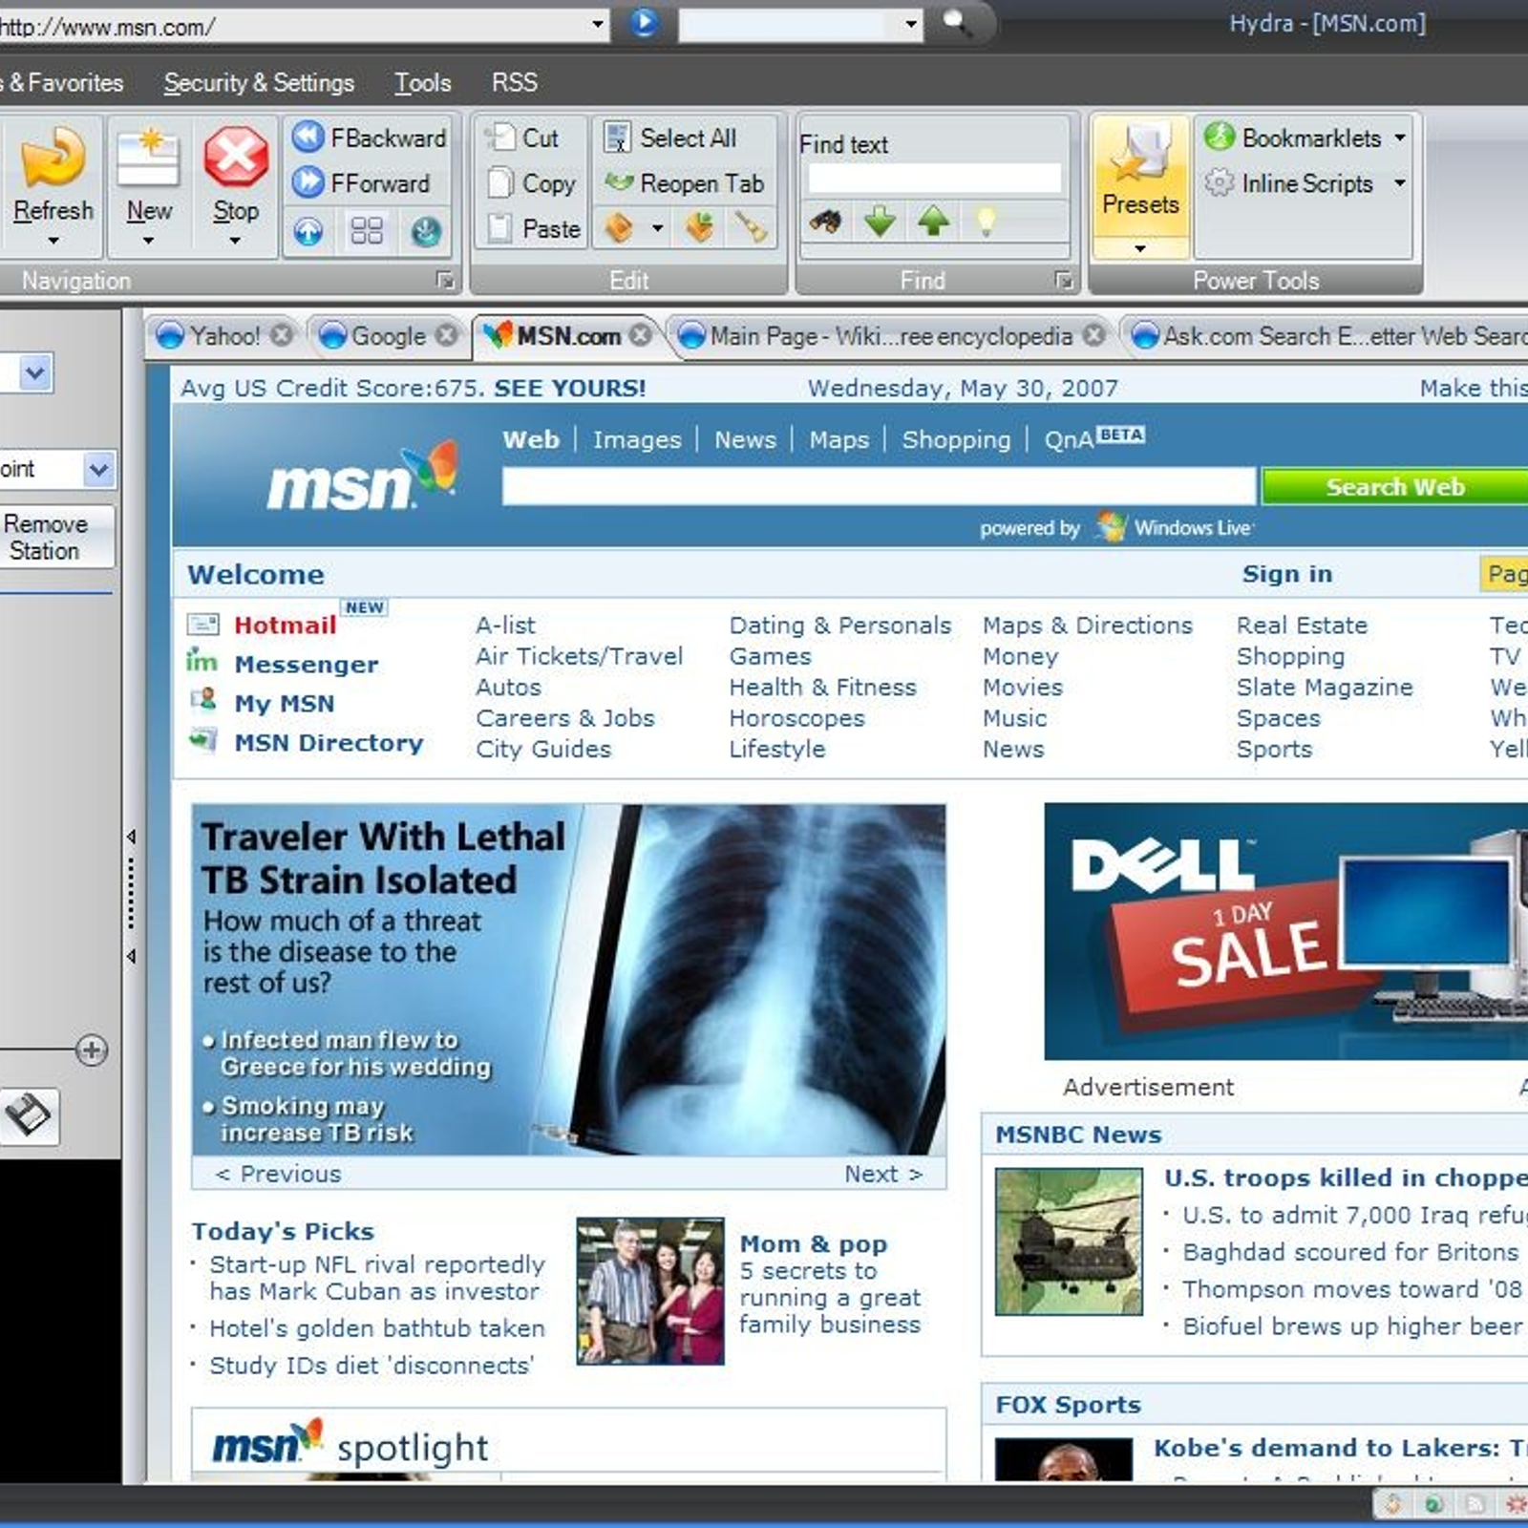Screen dimensions: 1528x1528
Task: Close the MSN.com tab
Action: pyautogui.click(x=641, y=335)
